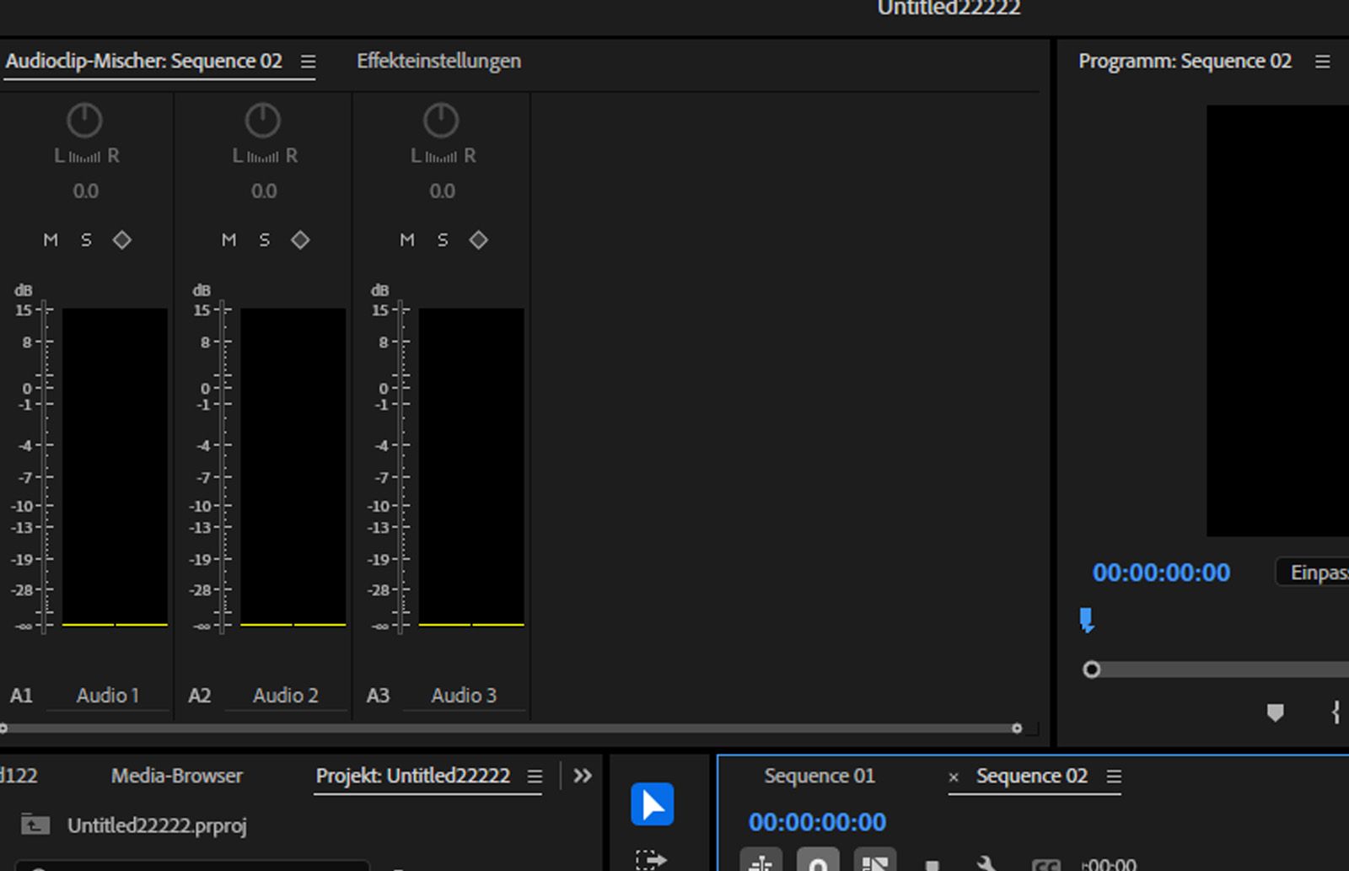Click the blue timecode field in the timeline

coord(816,822)
